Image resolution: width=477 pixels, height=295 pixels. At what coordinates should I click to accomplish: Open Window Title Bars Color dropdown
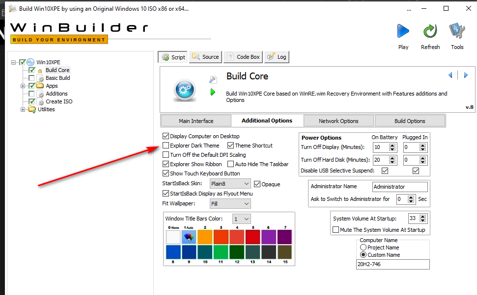(242, 219)
